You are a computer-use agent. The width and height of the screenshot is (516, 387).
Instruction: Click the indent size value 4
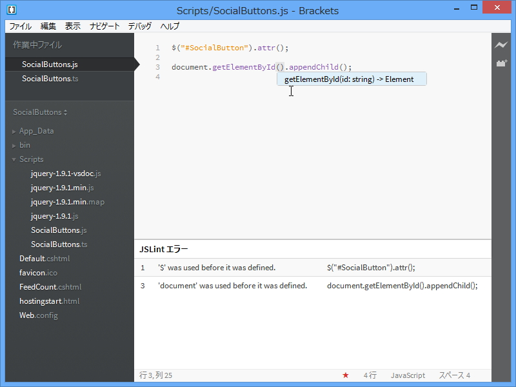tap(468, 375)
